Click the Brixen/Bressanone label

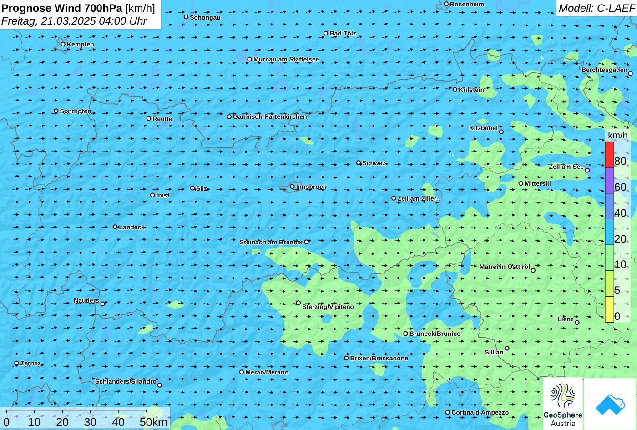(x=379, y=359)
